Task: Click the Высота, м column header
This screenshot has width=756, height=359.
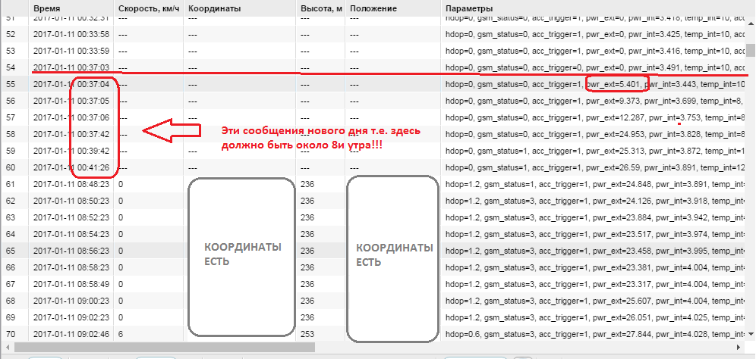Action: 320,8
